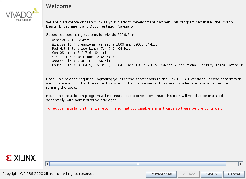Viewport: 246px width, 179px height.
Task: Click the 'We are glad you've chosen Xilinx' paragraph
Action: [x=140, y=24]
